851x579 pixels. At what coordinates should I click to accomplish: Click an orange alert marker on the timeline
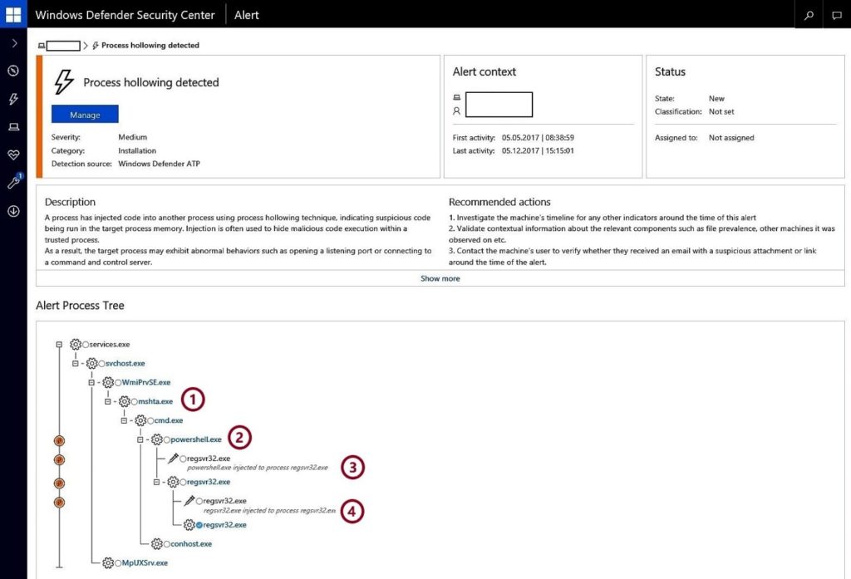[x=58, y=440]
